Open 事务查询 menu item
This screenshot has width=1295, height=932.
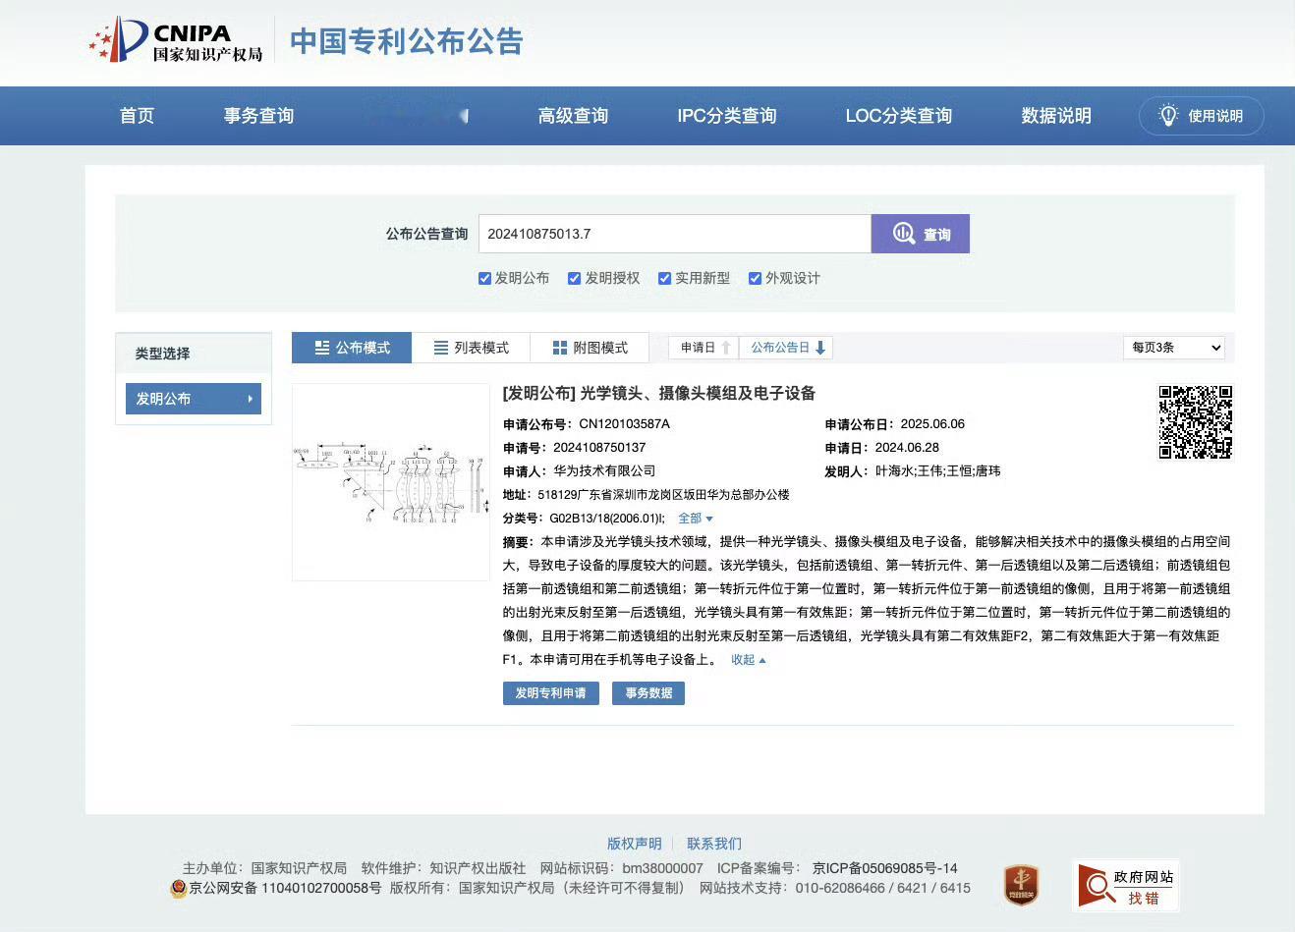tap(258, 116)
